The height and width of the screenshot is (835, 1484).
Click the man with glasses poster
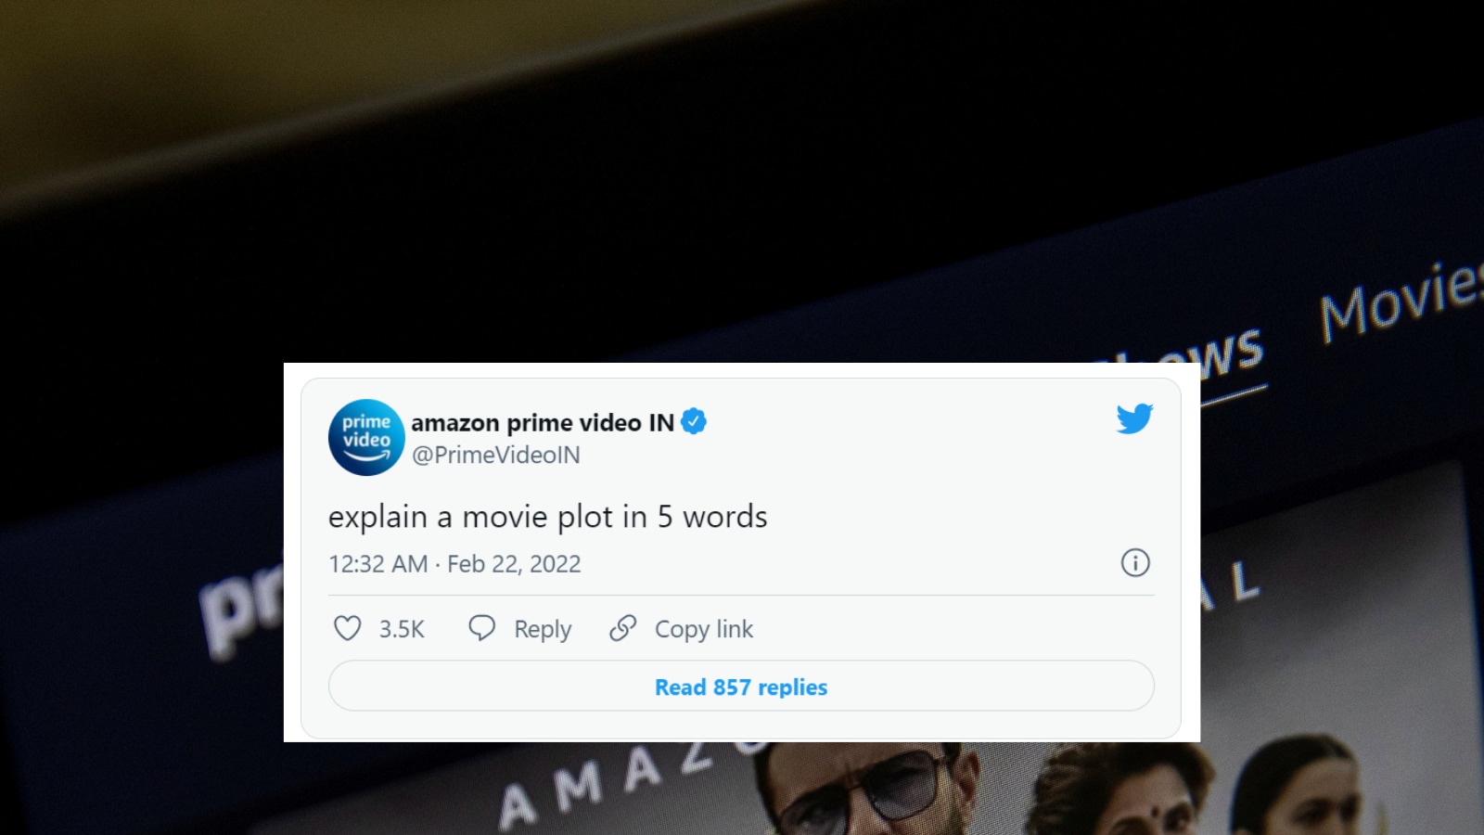click(x=867, y=789)
